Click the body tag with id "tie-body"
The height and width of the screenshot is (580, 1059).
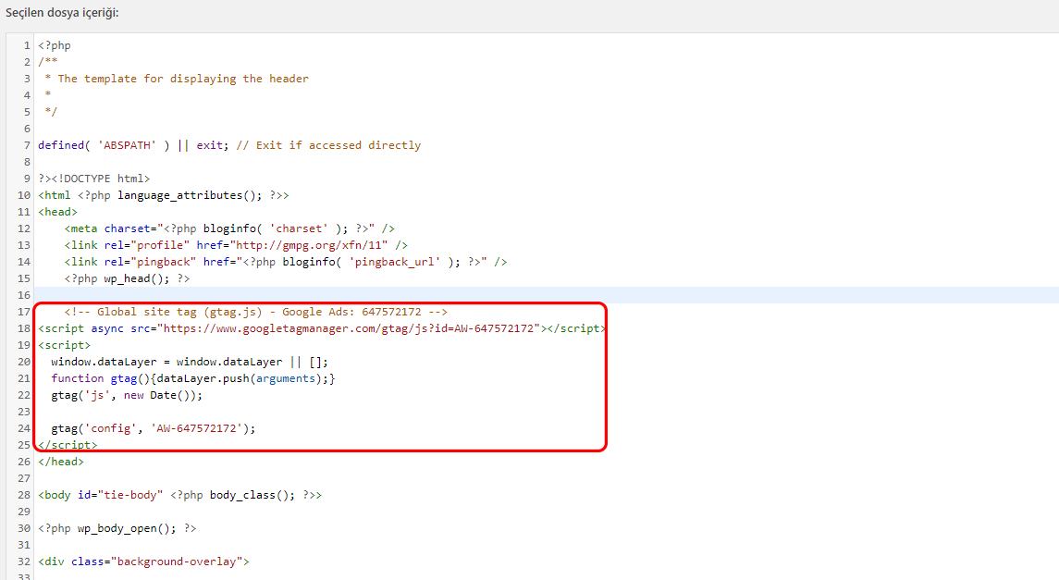point(179,495)
